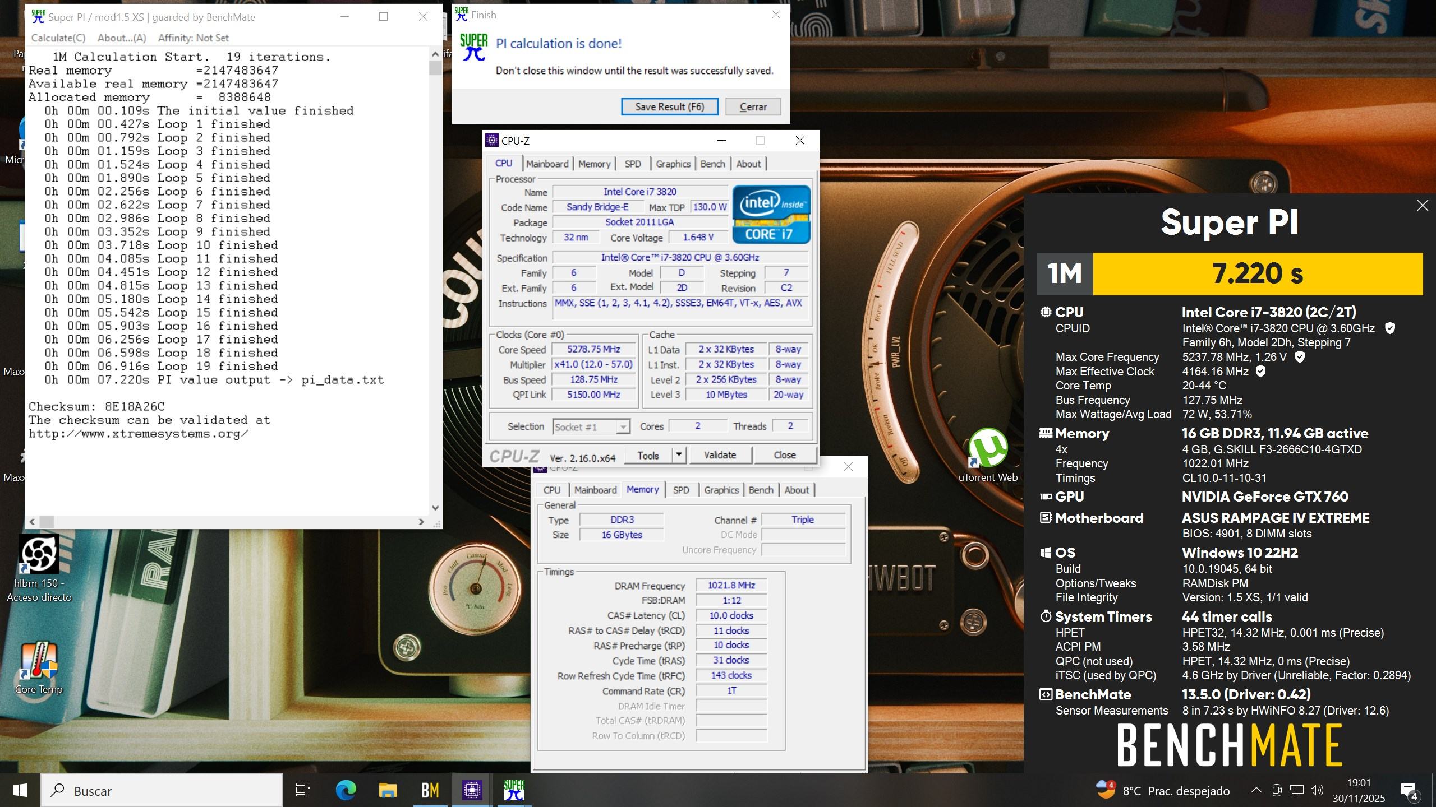Click Super PI horizontal scrollbar right arrow
Screen dimensions: 1436x807
coord(421,522)
